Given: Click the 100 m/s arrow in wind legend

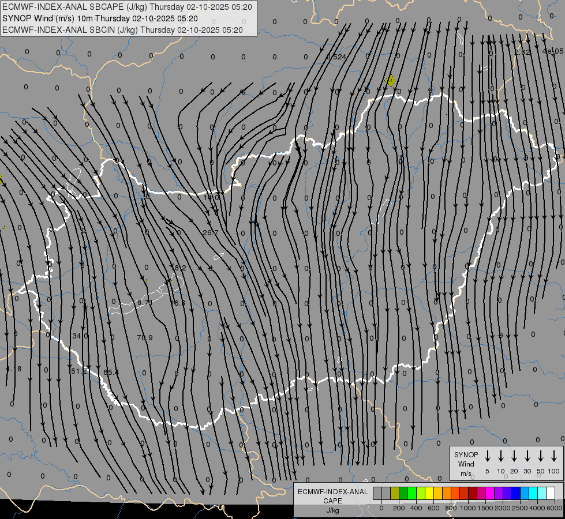Looking at the screenshot, I should [x=554, y=456].
